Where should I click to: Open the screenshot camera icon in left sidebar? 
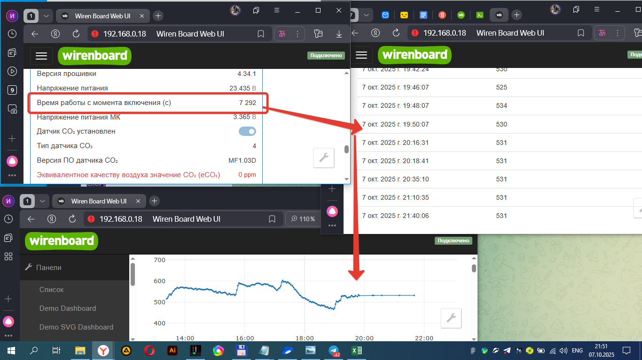click(12, 109)
